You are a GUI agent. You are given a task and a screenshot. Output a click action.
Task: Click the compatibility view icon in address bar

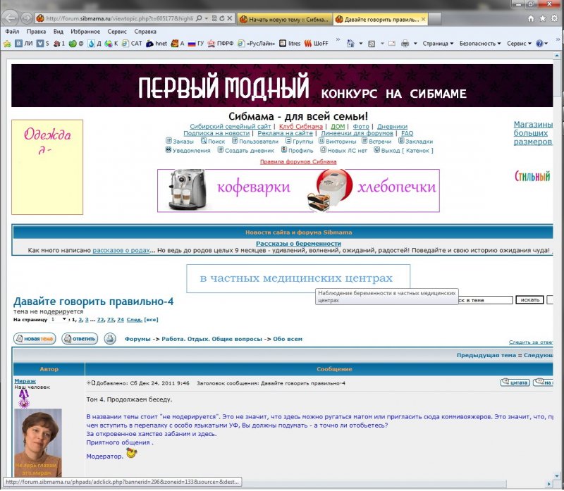(214, 18)
